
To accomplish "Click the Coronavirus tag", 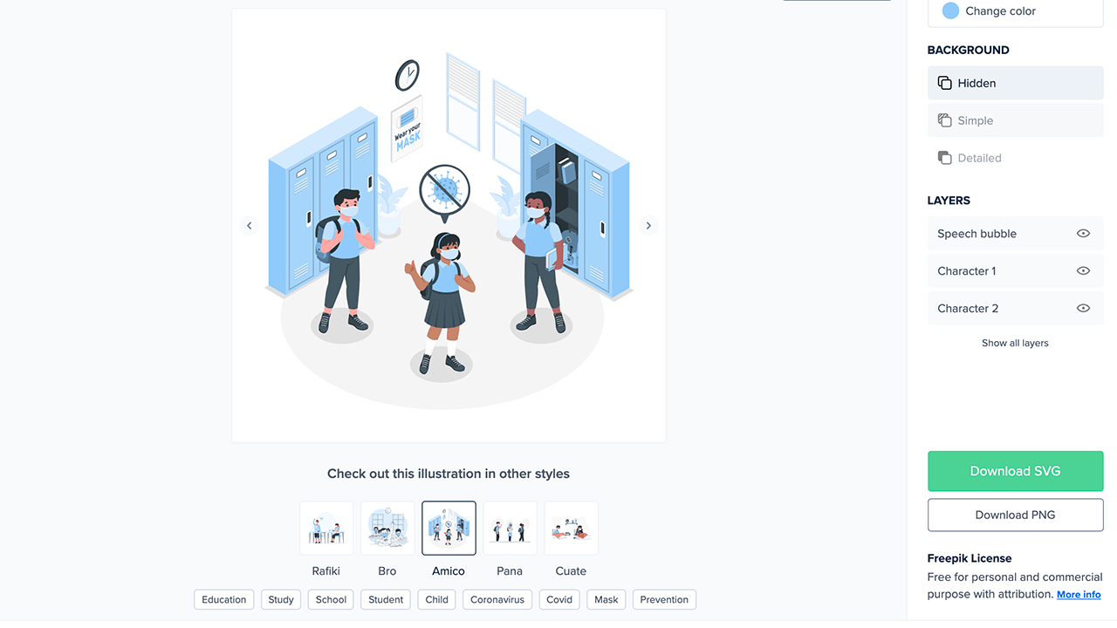I will pyautogui.click(x=497, y=600).
